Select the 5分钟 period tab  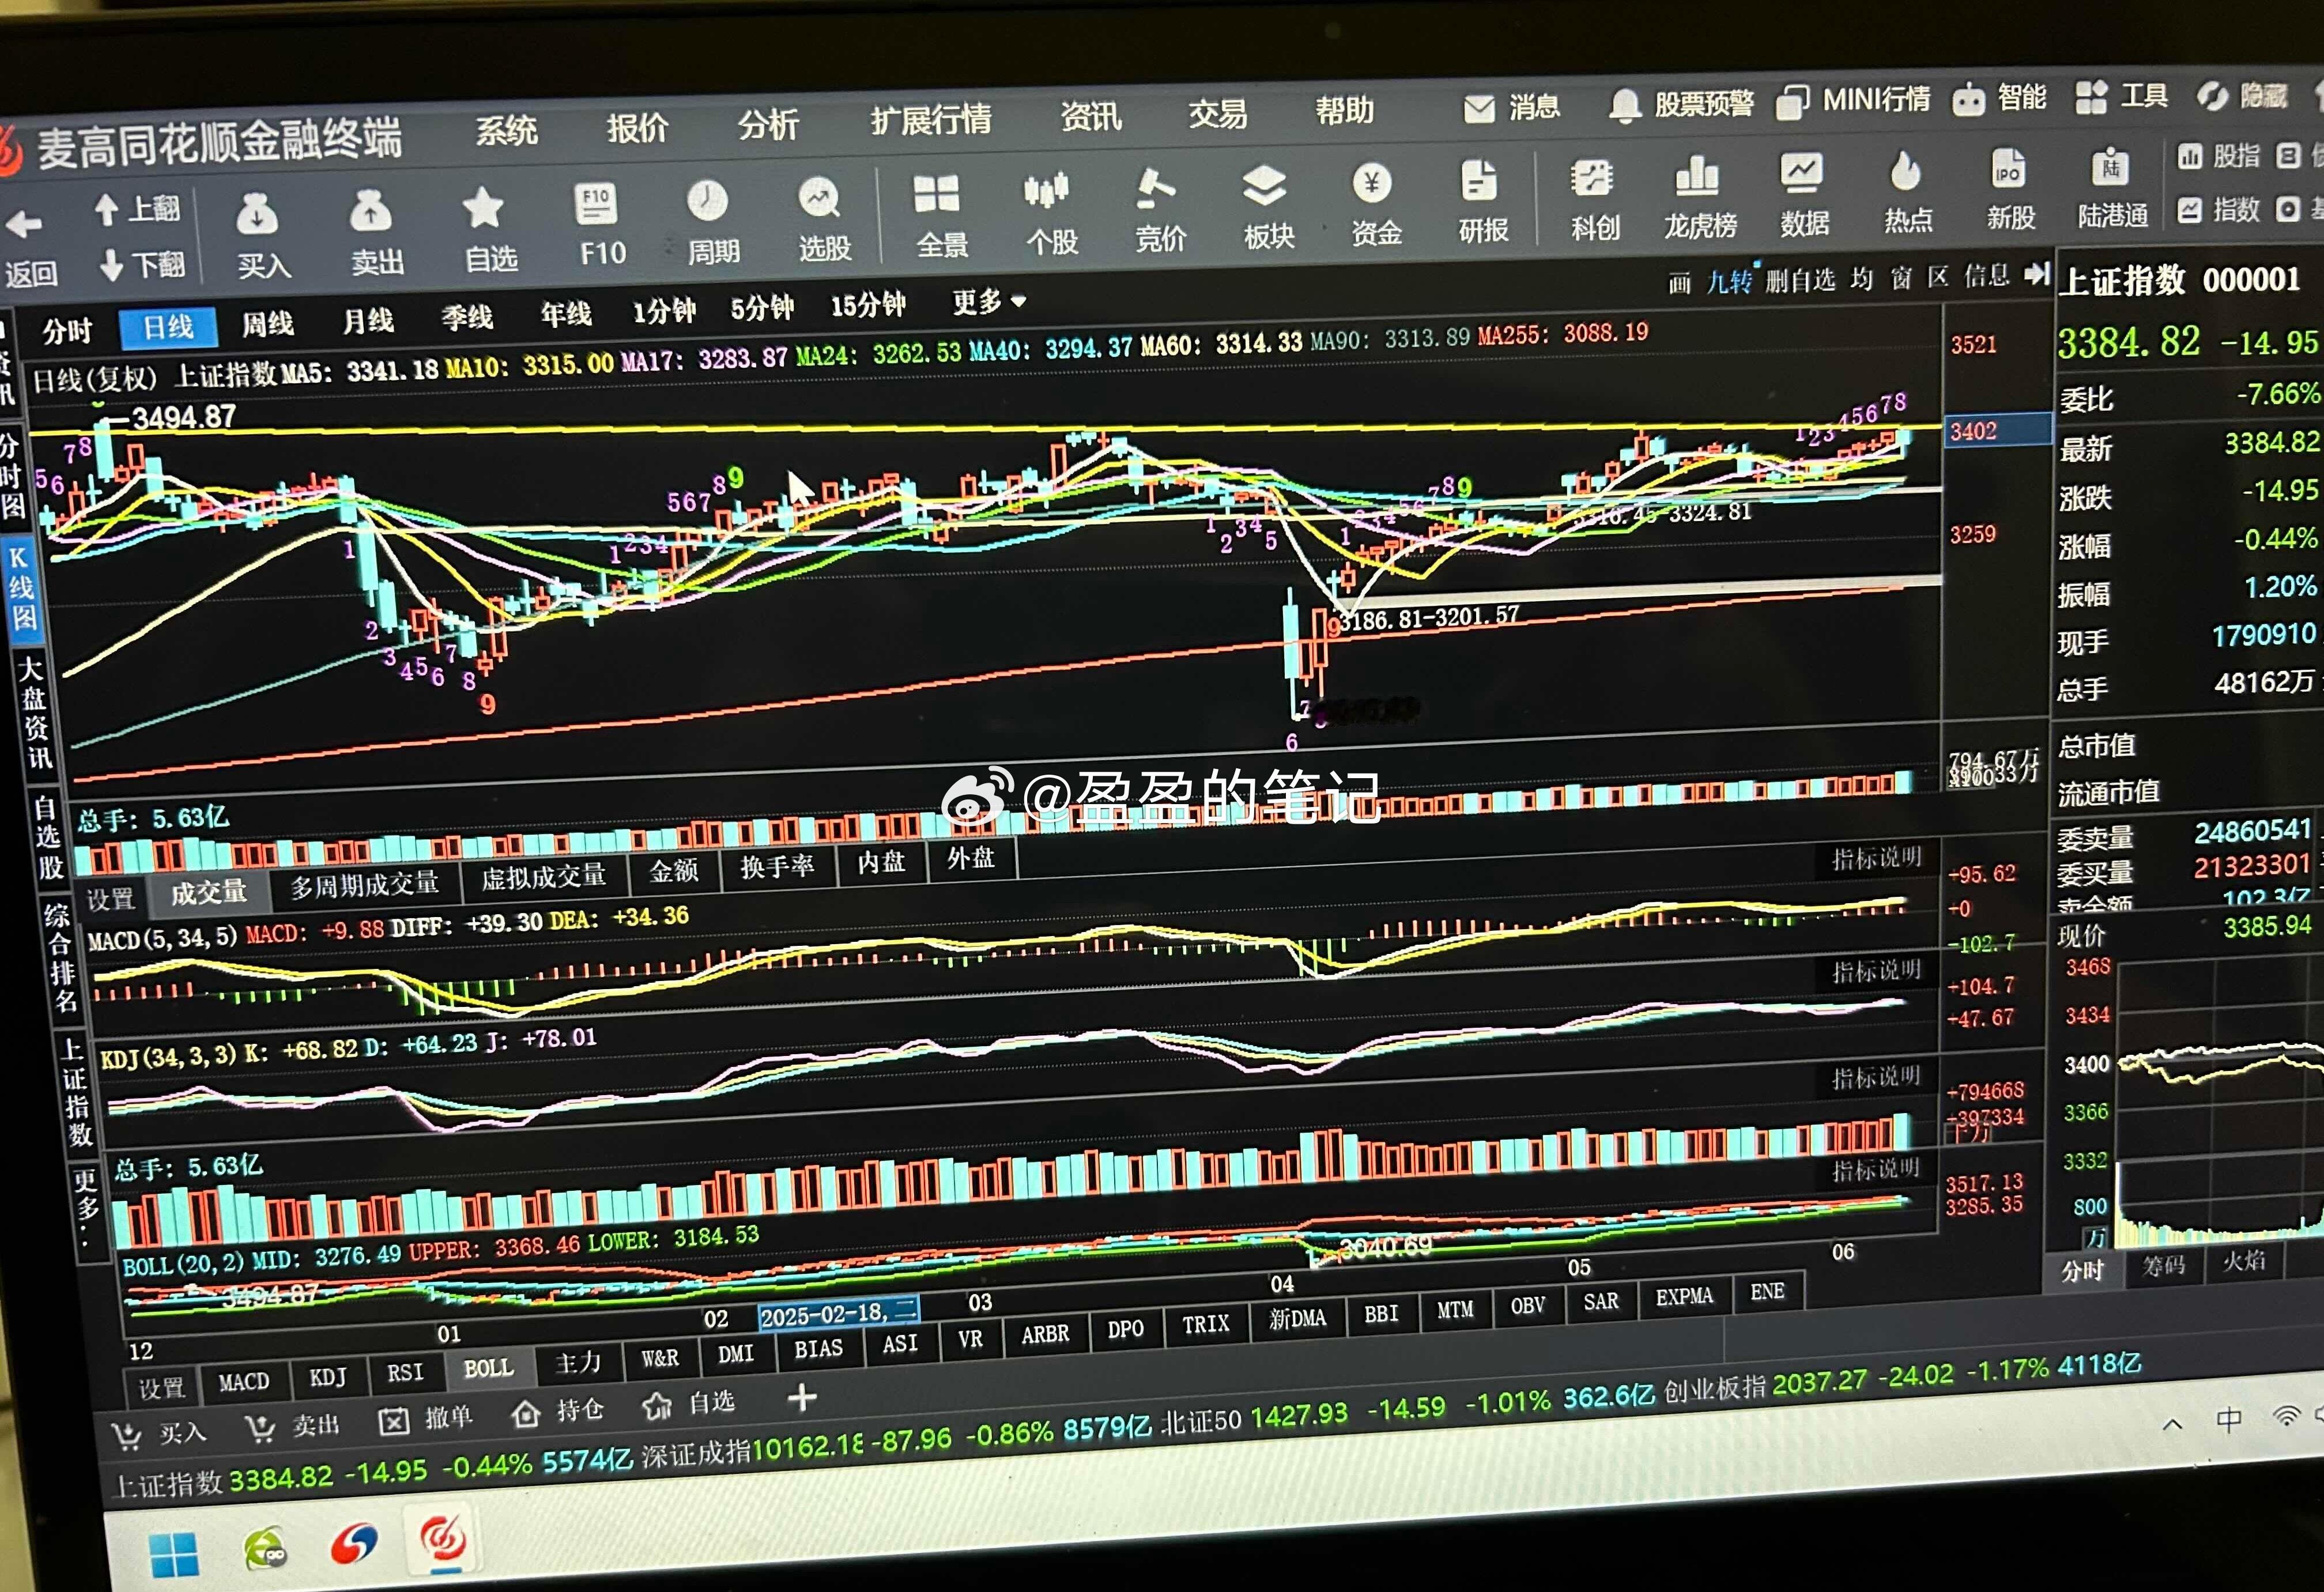point(762,308)
